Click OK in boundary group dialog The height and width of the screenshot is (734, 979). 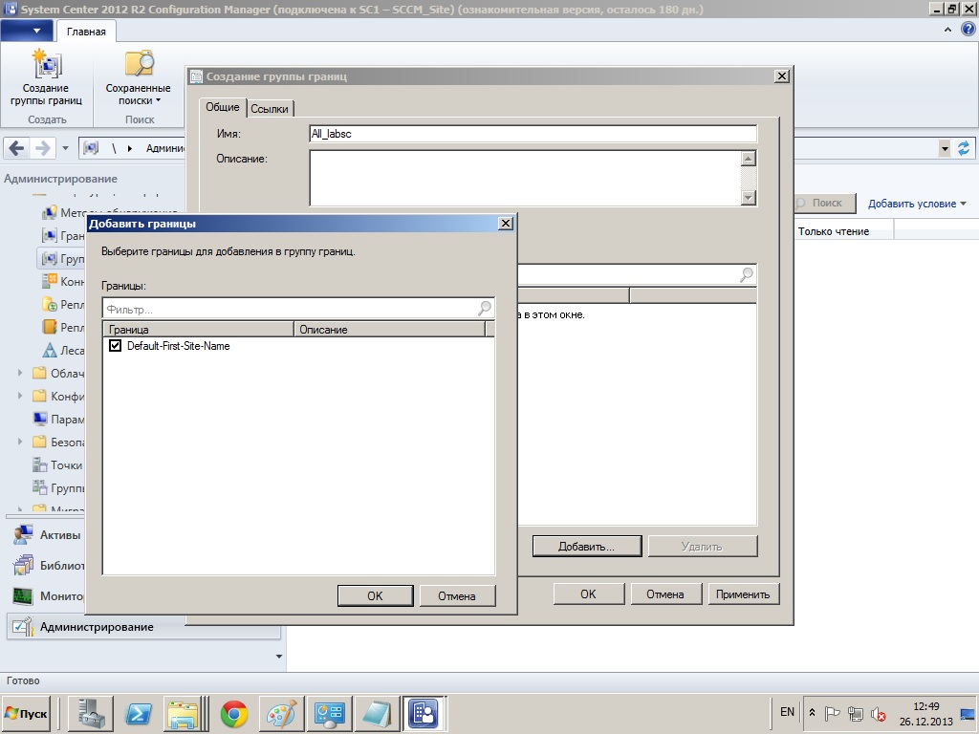(x=589, y=594)
